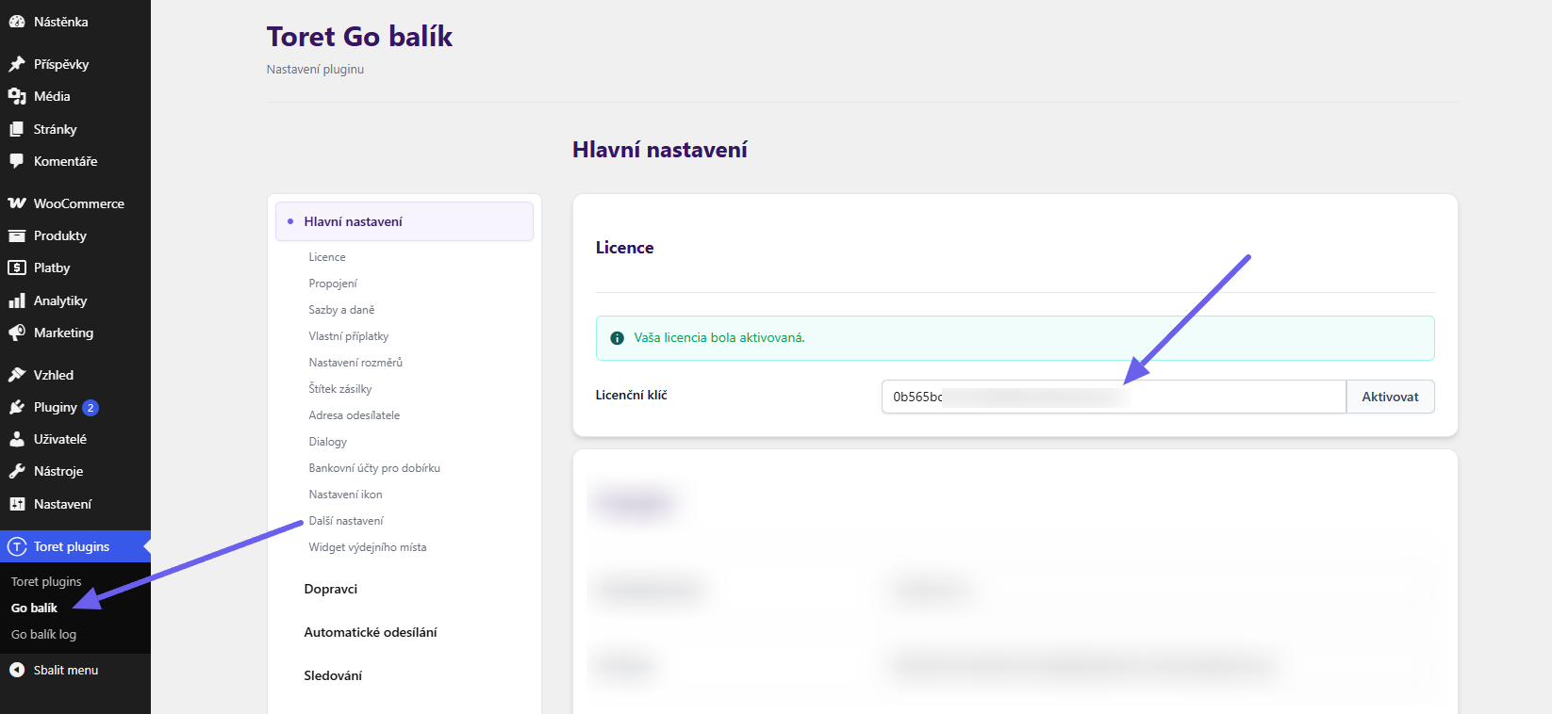
Task: Click the Nástroje wrench icon
Action: point(17,471)
